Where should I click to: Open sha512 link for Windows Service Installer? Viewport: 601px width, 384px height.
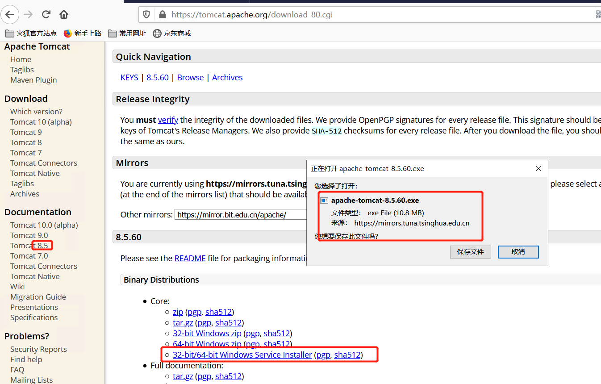pyautogui.click(x=347, y=355)
